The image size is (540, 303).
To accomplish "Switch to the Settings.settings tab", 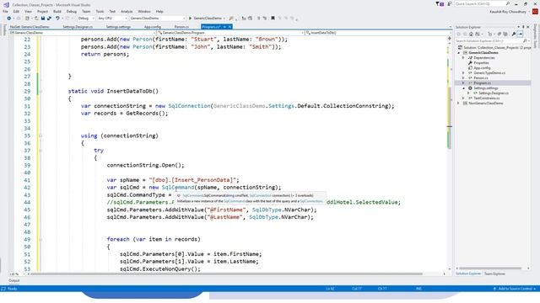I will [x=118, y=27].
